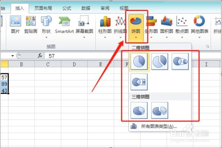Click the sparkline Line (折线) icon
Image resolution: width=222 pixels, height=148 pixels.
[x=218, y=25]
